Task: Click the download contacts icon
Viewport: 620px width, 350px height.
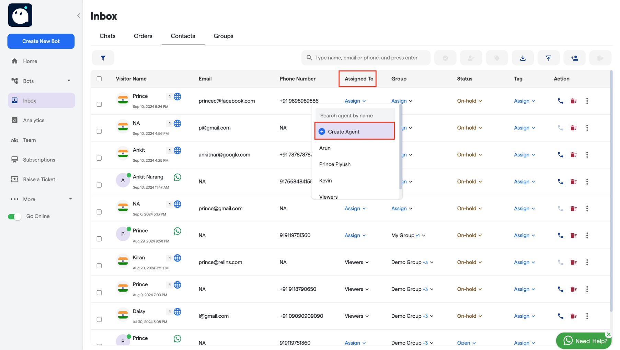Action: [523, 58]
